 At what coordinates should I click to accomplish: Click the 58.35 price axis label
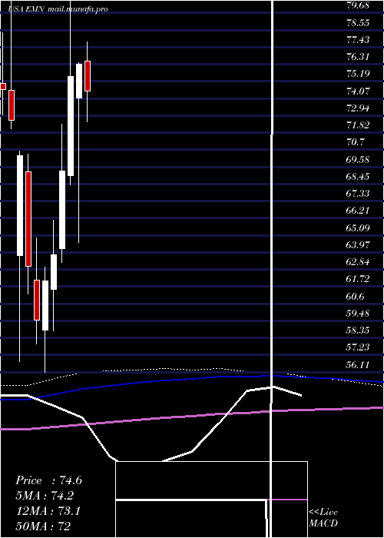coord(359,330)
